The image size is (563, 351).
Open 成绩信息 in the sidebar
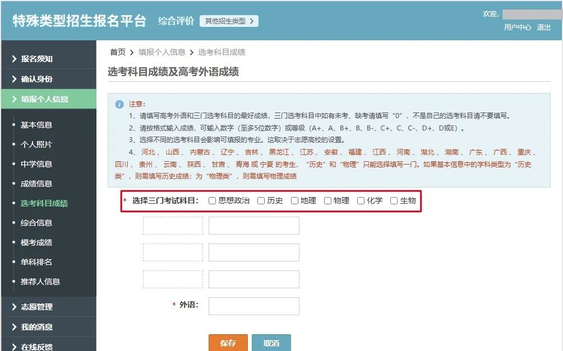click(x=36, y=184)
